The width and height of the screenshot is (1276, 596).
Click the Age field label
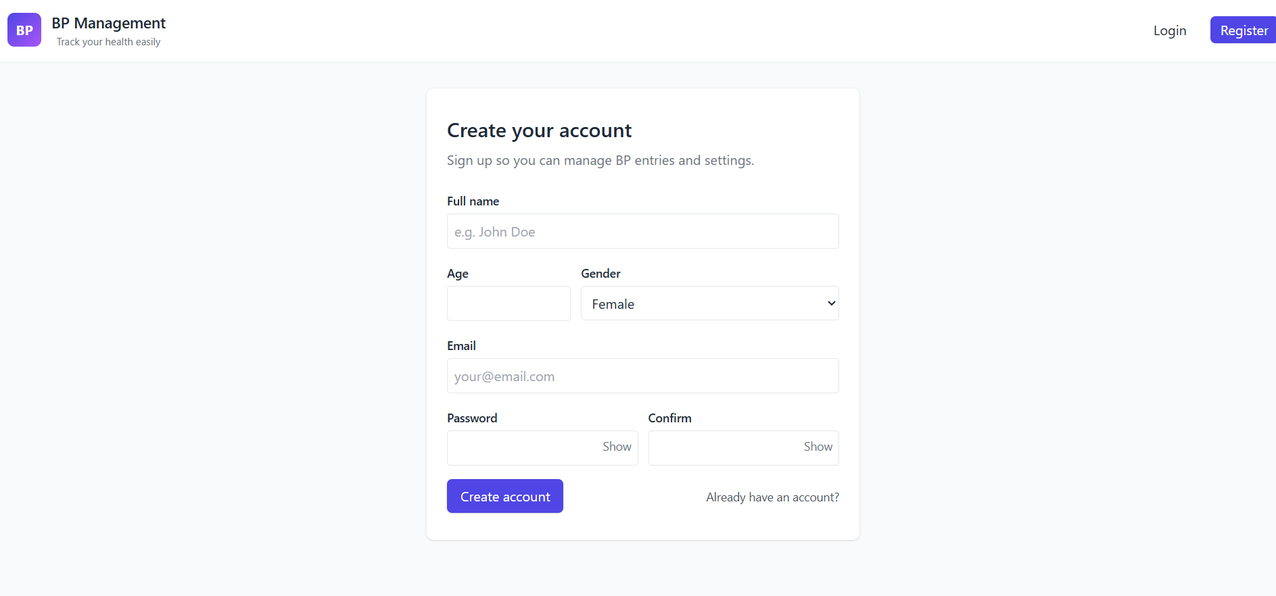458,274
